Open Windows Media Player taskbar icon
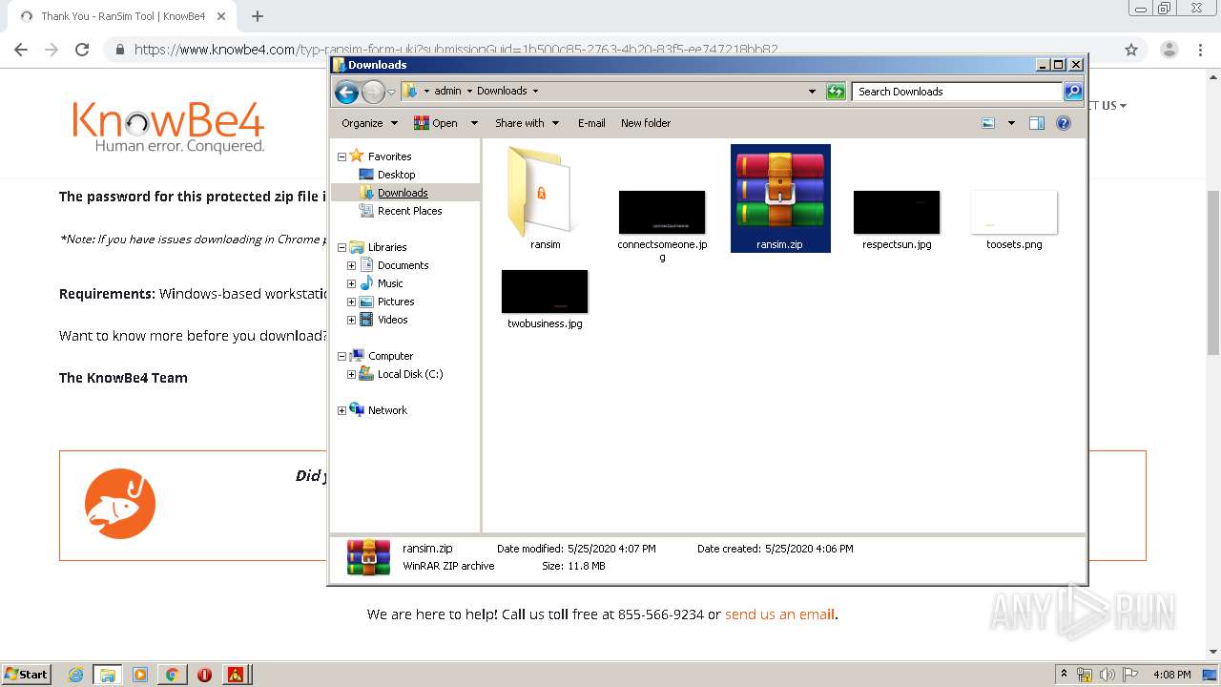The width and height of the screenshot is (1221, 687). [x=140, y=675]
